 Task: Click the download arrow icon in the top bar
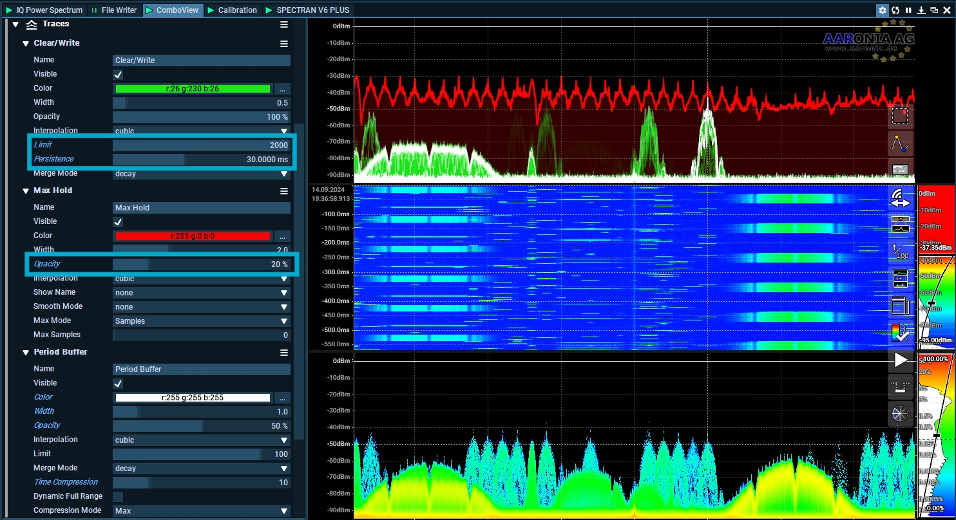[921, 10]
